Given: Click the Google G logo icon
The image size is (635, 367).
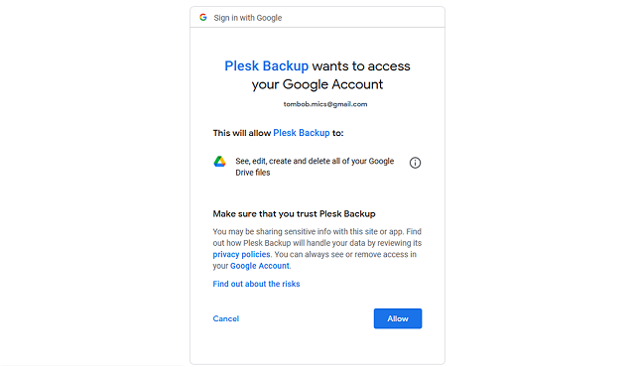Looking at the screenshot, I should pyautogui.click(x=203, y=18).
